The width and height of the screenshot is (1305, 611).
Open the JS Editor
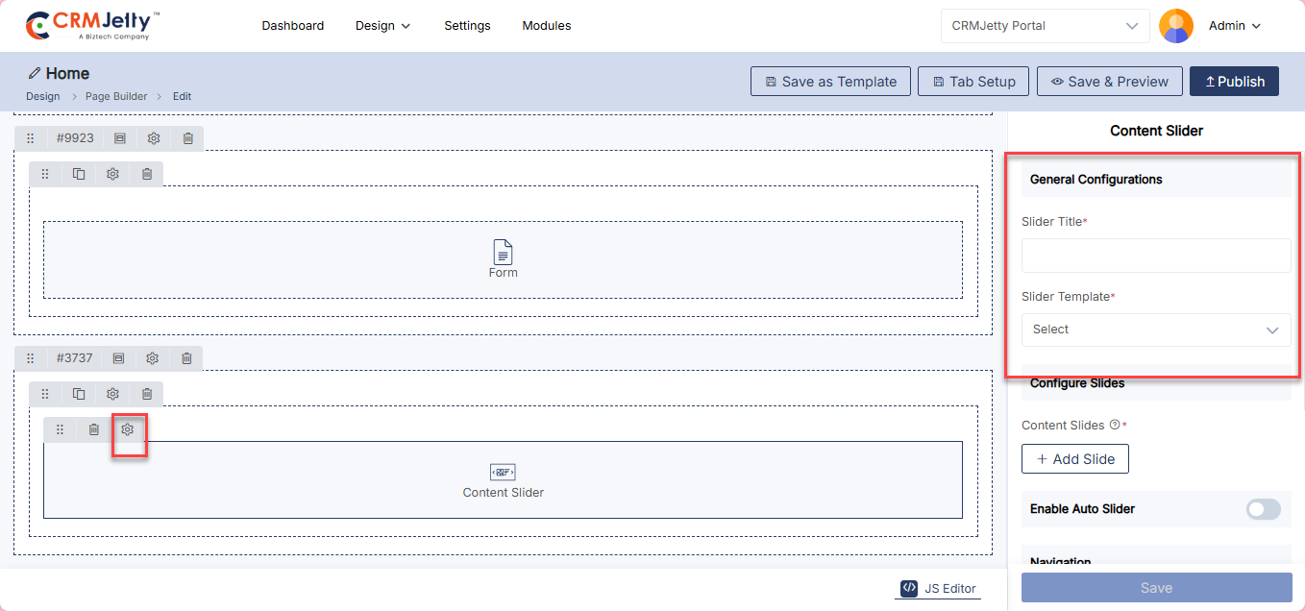click(939, 589)
